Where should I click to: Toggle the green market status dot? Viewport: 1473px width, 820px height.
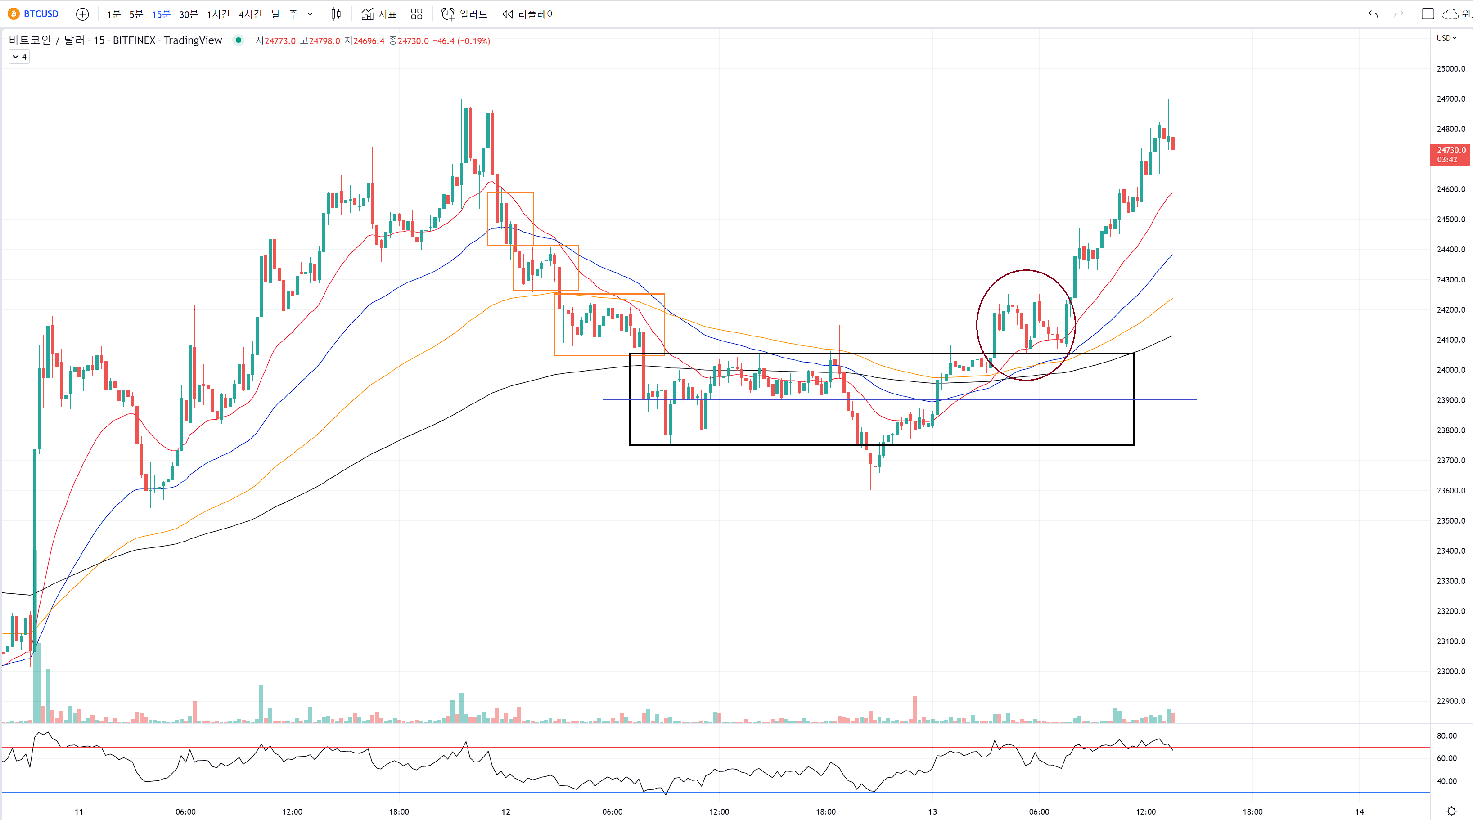(239, 40)
